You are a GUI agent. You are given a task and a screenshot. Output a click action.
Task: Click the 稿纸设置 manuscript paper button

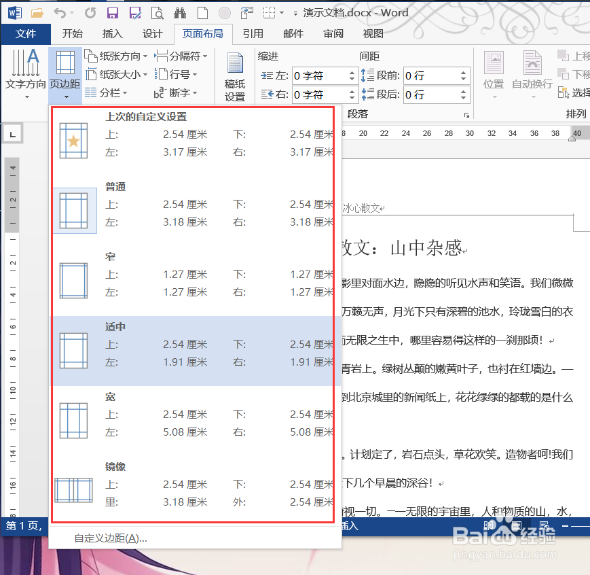tap(235, 77)
